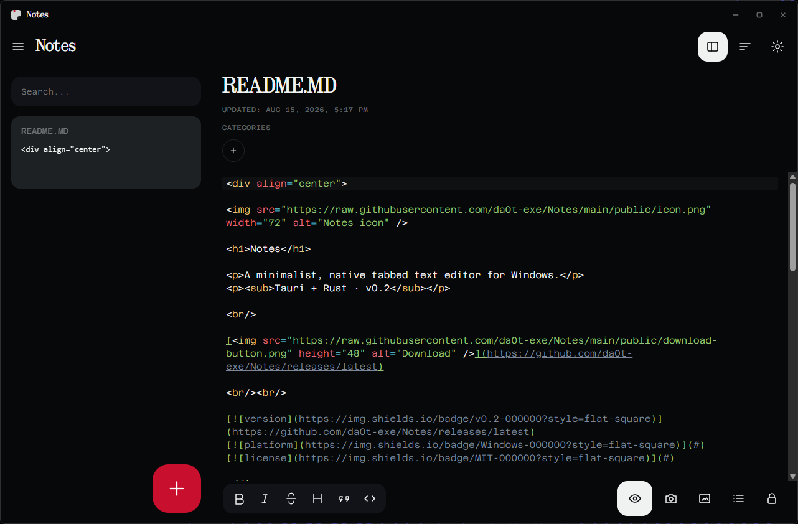Click the CATEGORIES label
This screenshot has width=798, height=524.
tap(246, 128)
